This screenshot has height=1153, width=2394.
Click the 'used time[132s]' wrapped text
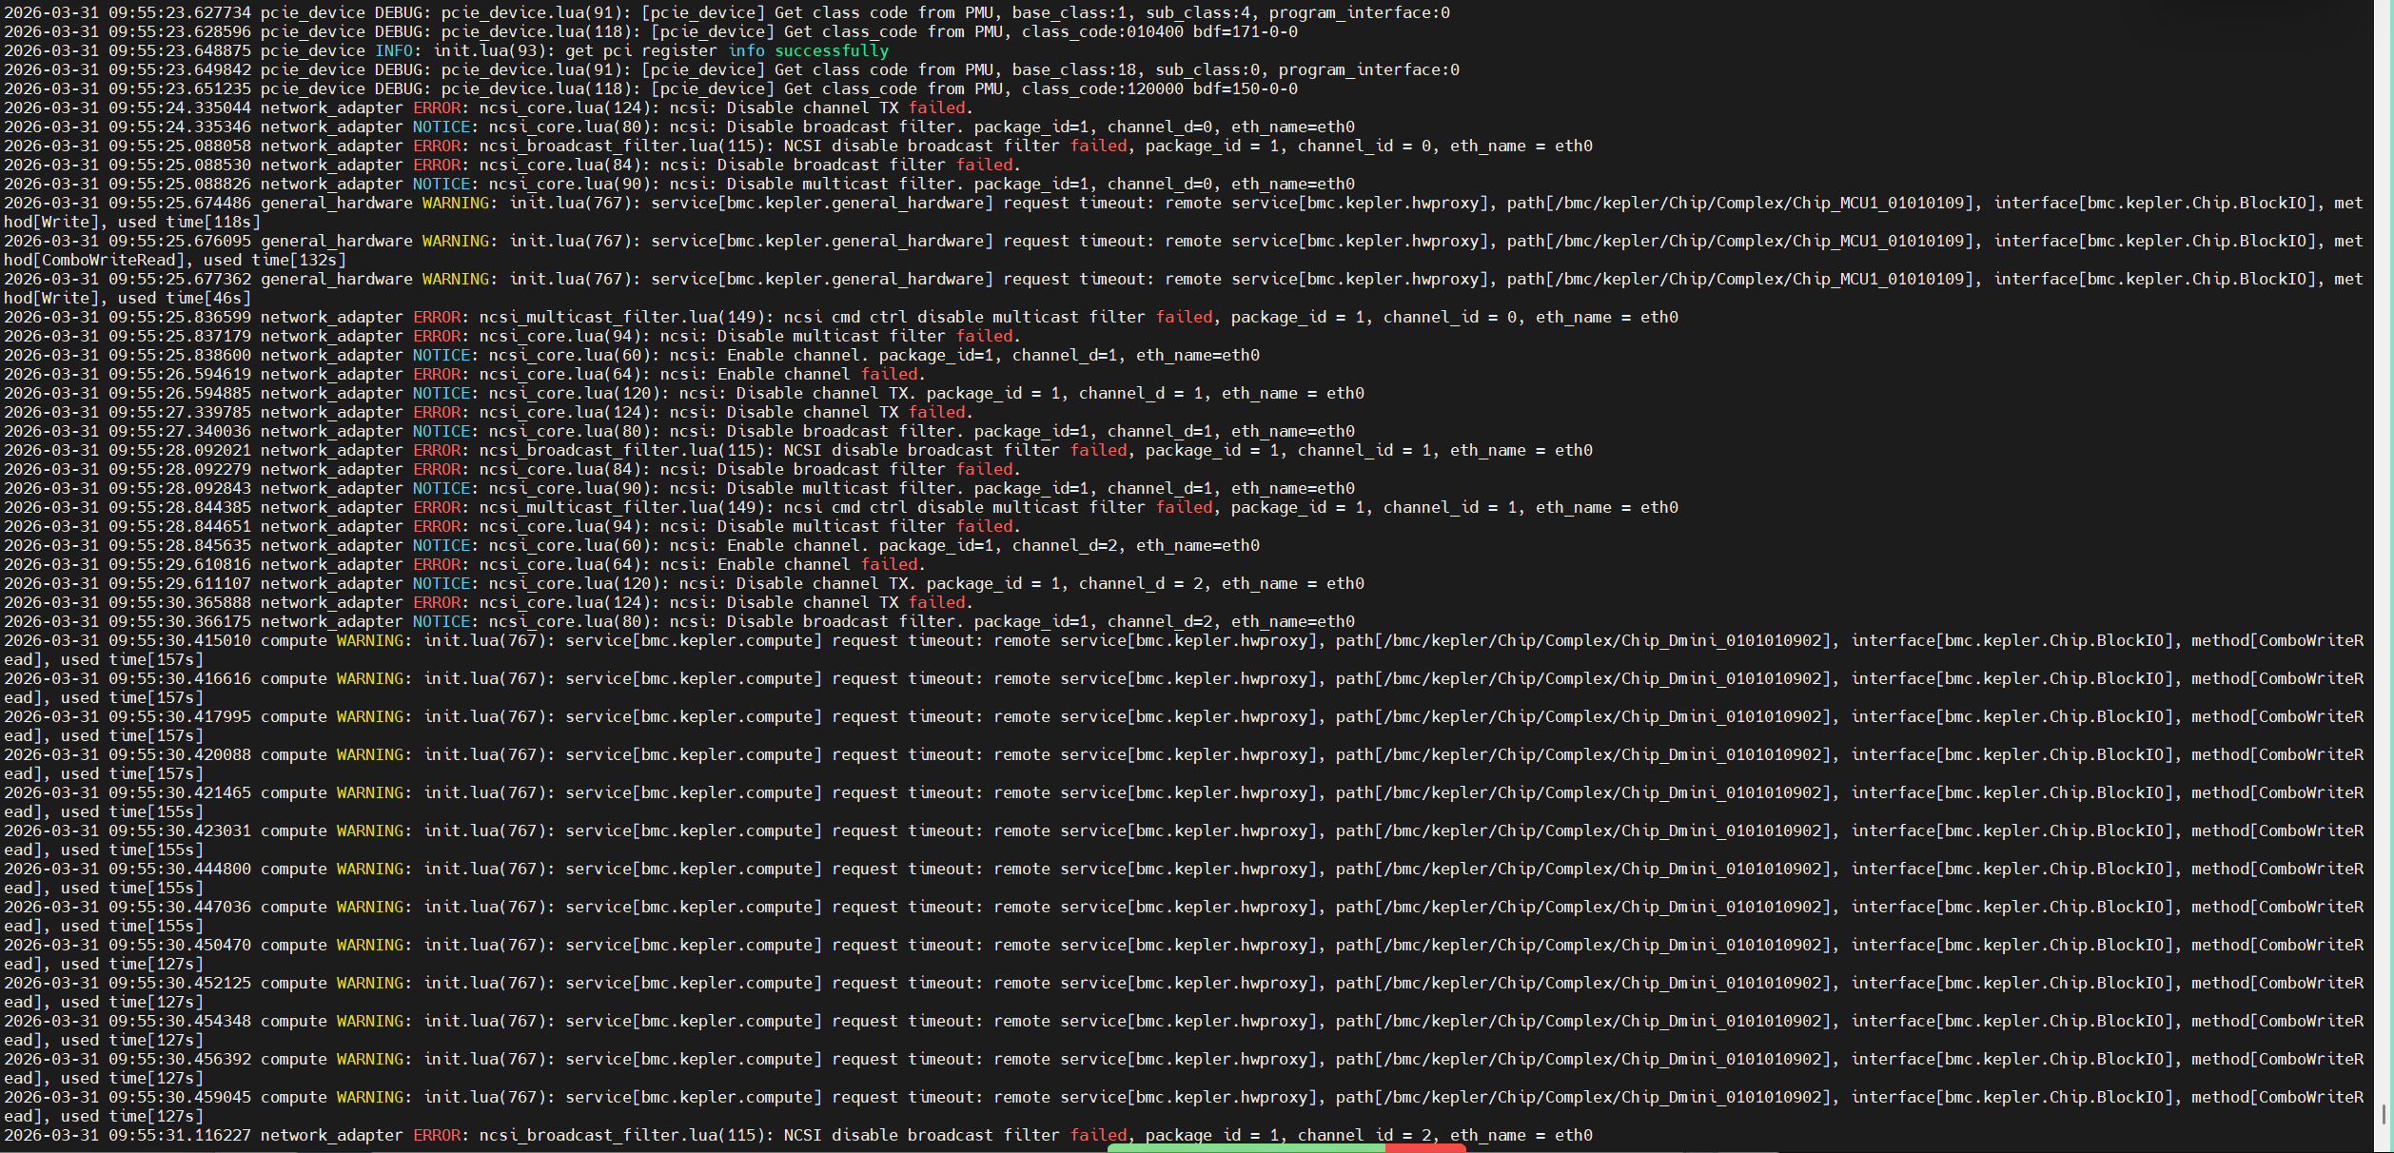(x=274, y=260)
